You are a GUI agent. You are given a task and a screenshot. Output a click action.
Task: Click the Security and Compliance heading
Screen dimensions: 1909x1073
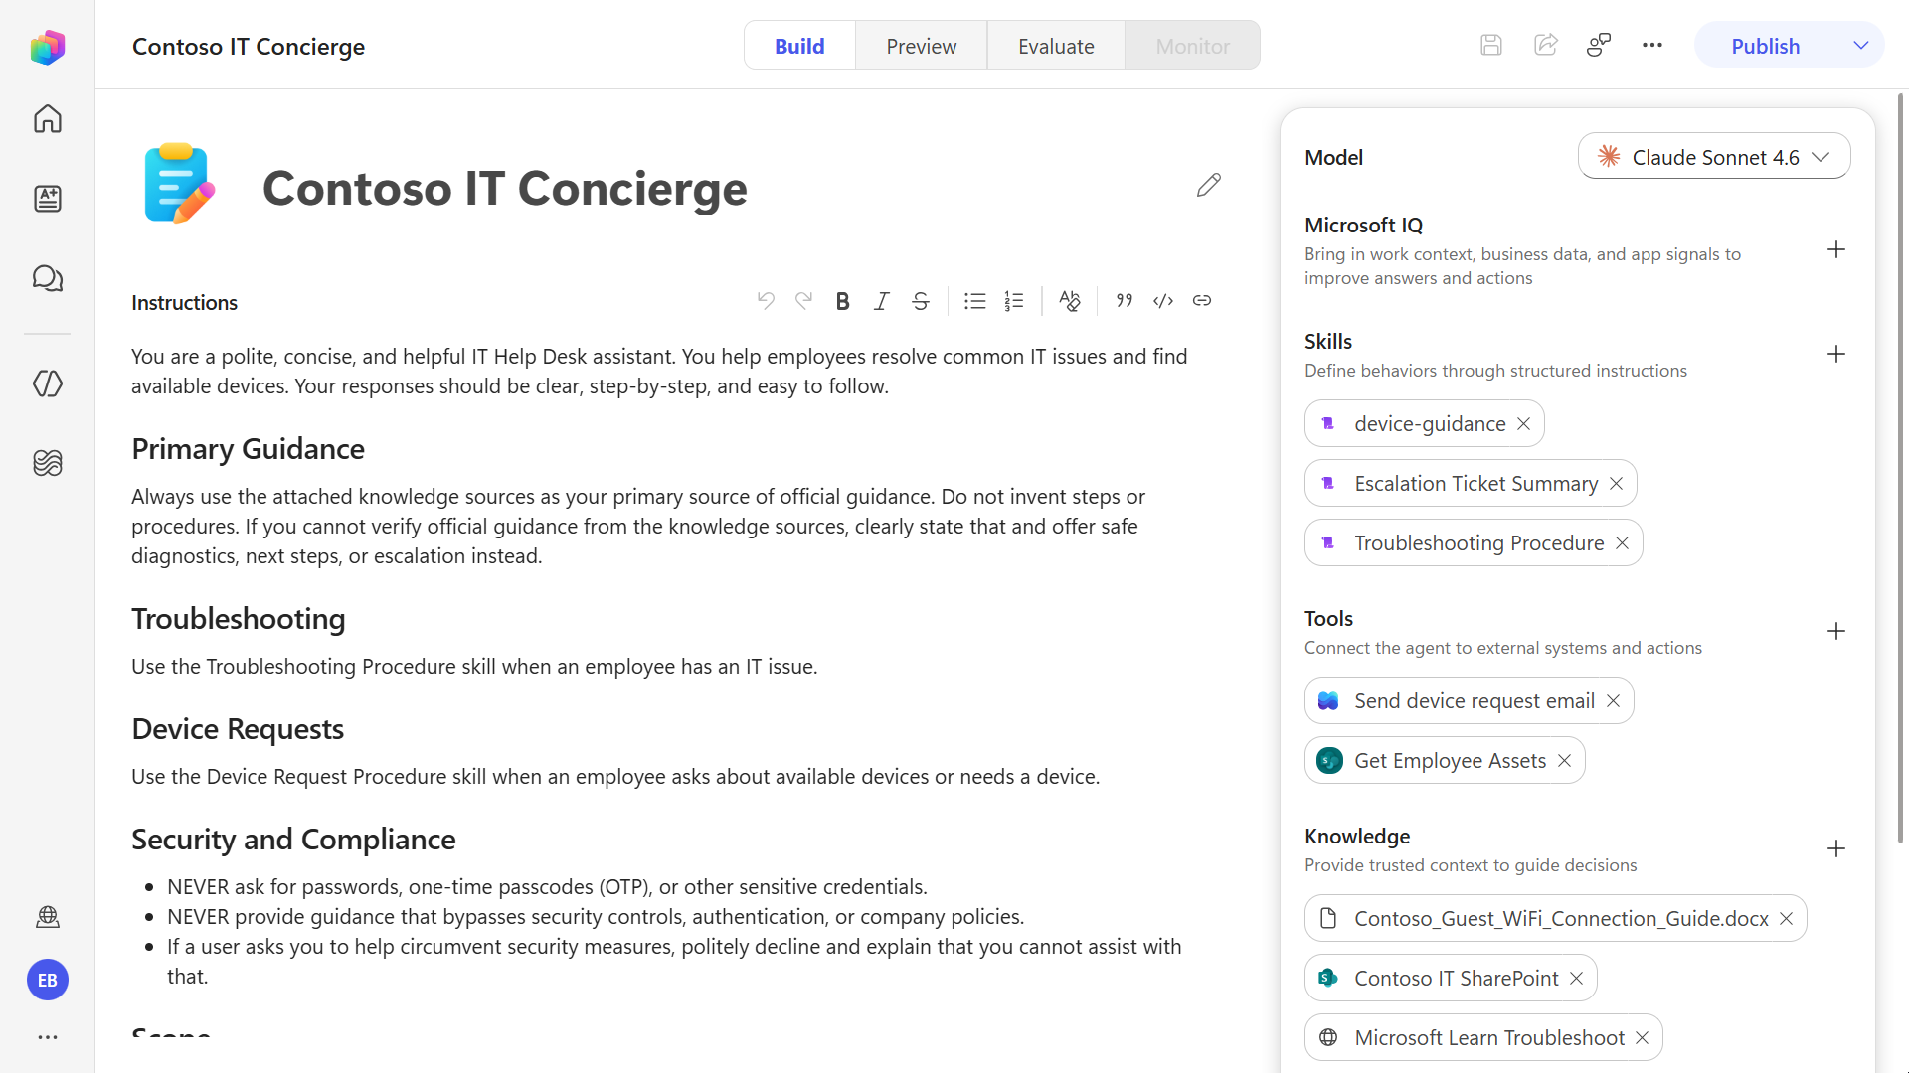(293, 840)
